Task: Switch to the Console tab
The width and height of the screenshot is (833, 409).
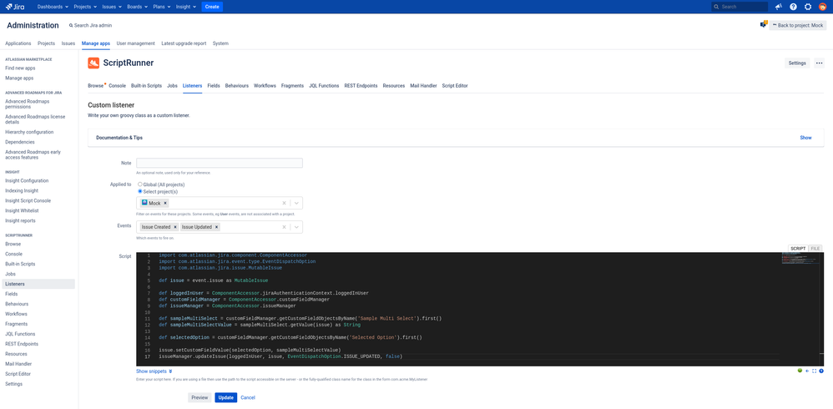Action: pos(118,85)
